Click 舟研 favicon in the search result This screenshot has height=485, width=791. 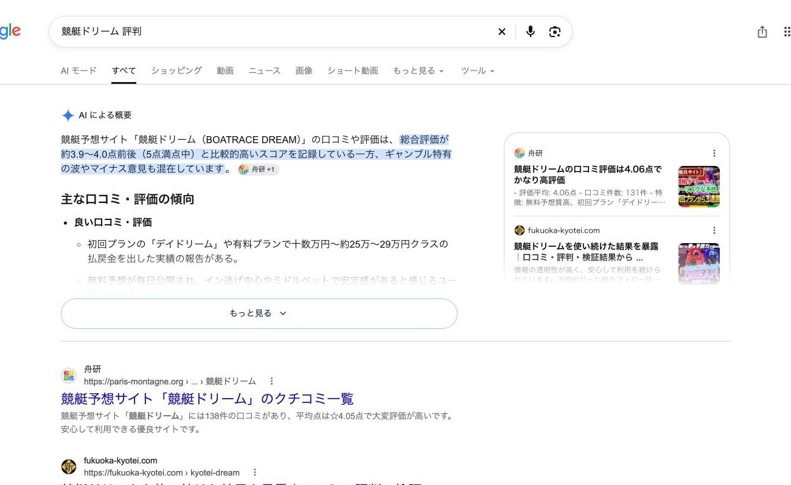tap(69, 375)
